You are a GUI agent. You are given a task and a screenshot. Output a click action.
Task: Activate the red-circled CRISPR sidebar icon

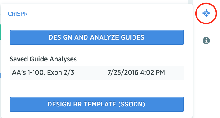206,13
